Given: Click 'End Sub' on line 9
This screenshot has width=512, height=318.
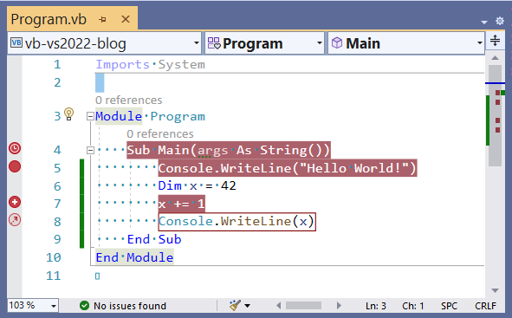Looking at the screenshot, I should click(x=154, y=239).
